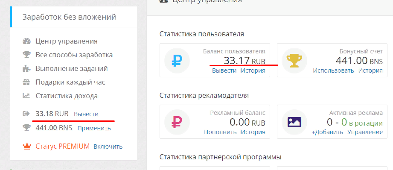The width and height of the screenshot is (393, 170).
Task: Open Подарки каждый час menu item
Action: pos(70,82)
